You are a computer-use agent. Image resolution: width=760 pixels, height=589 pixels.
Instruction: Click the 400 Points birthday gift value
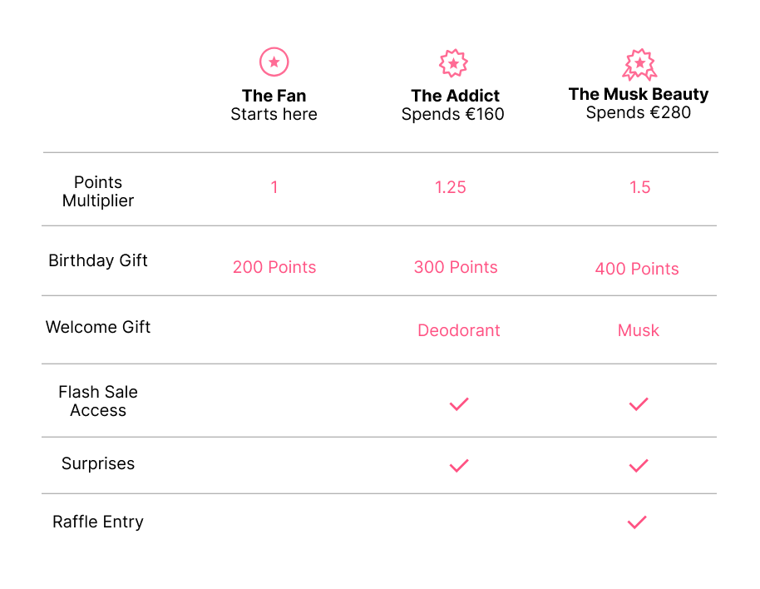(637, 269)
